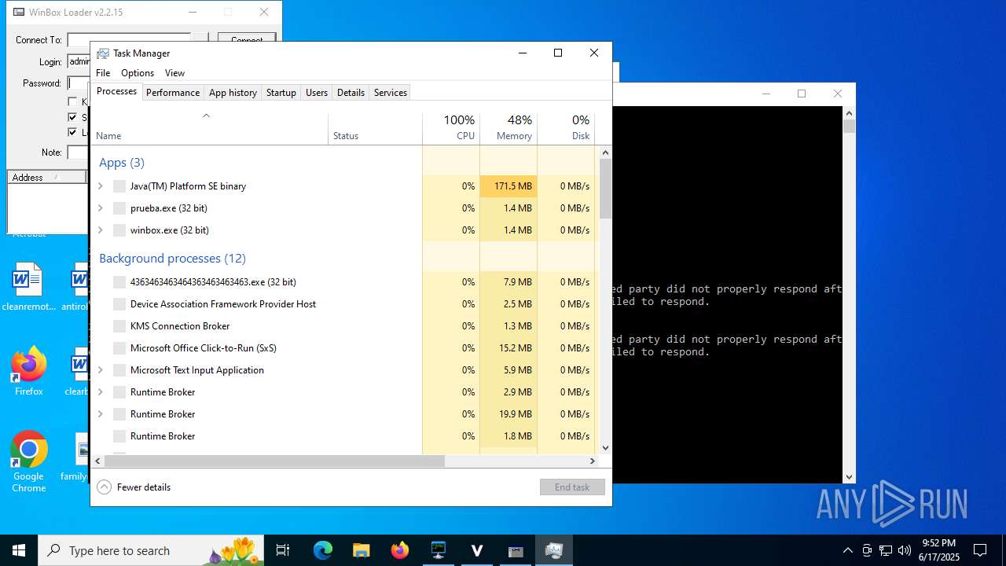Click the Password field in WinBox Loader
Viewport: 1006px width, 566px height.
[79, 83]
